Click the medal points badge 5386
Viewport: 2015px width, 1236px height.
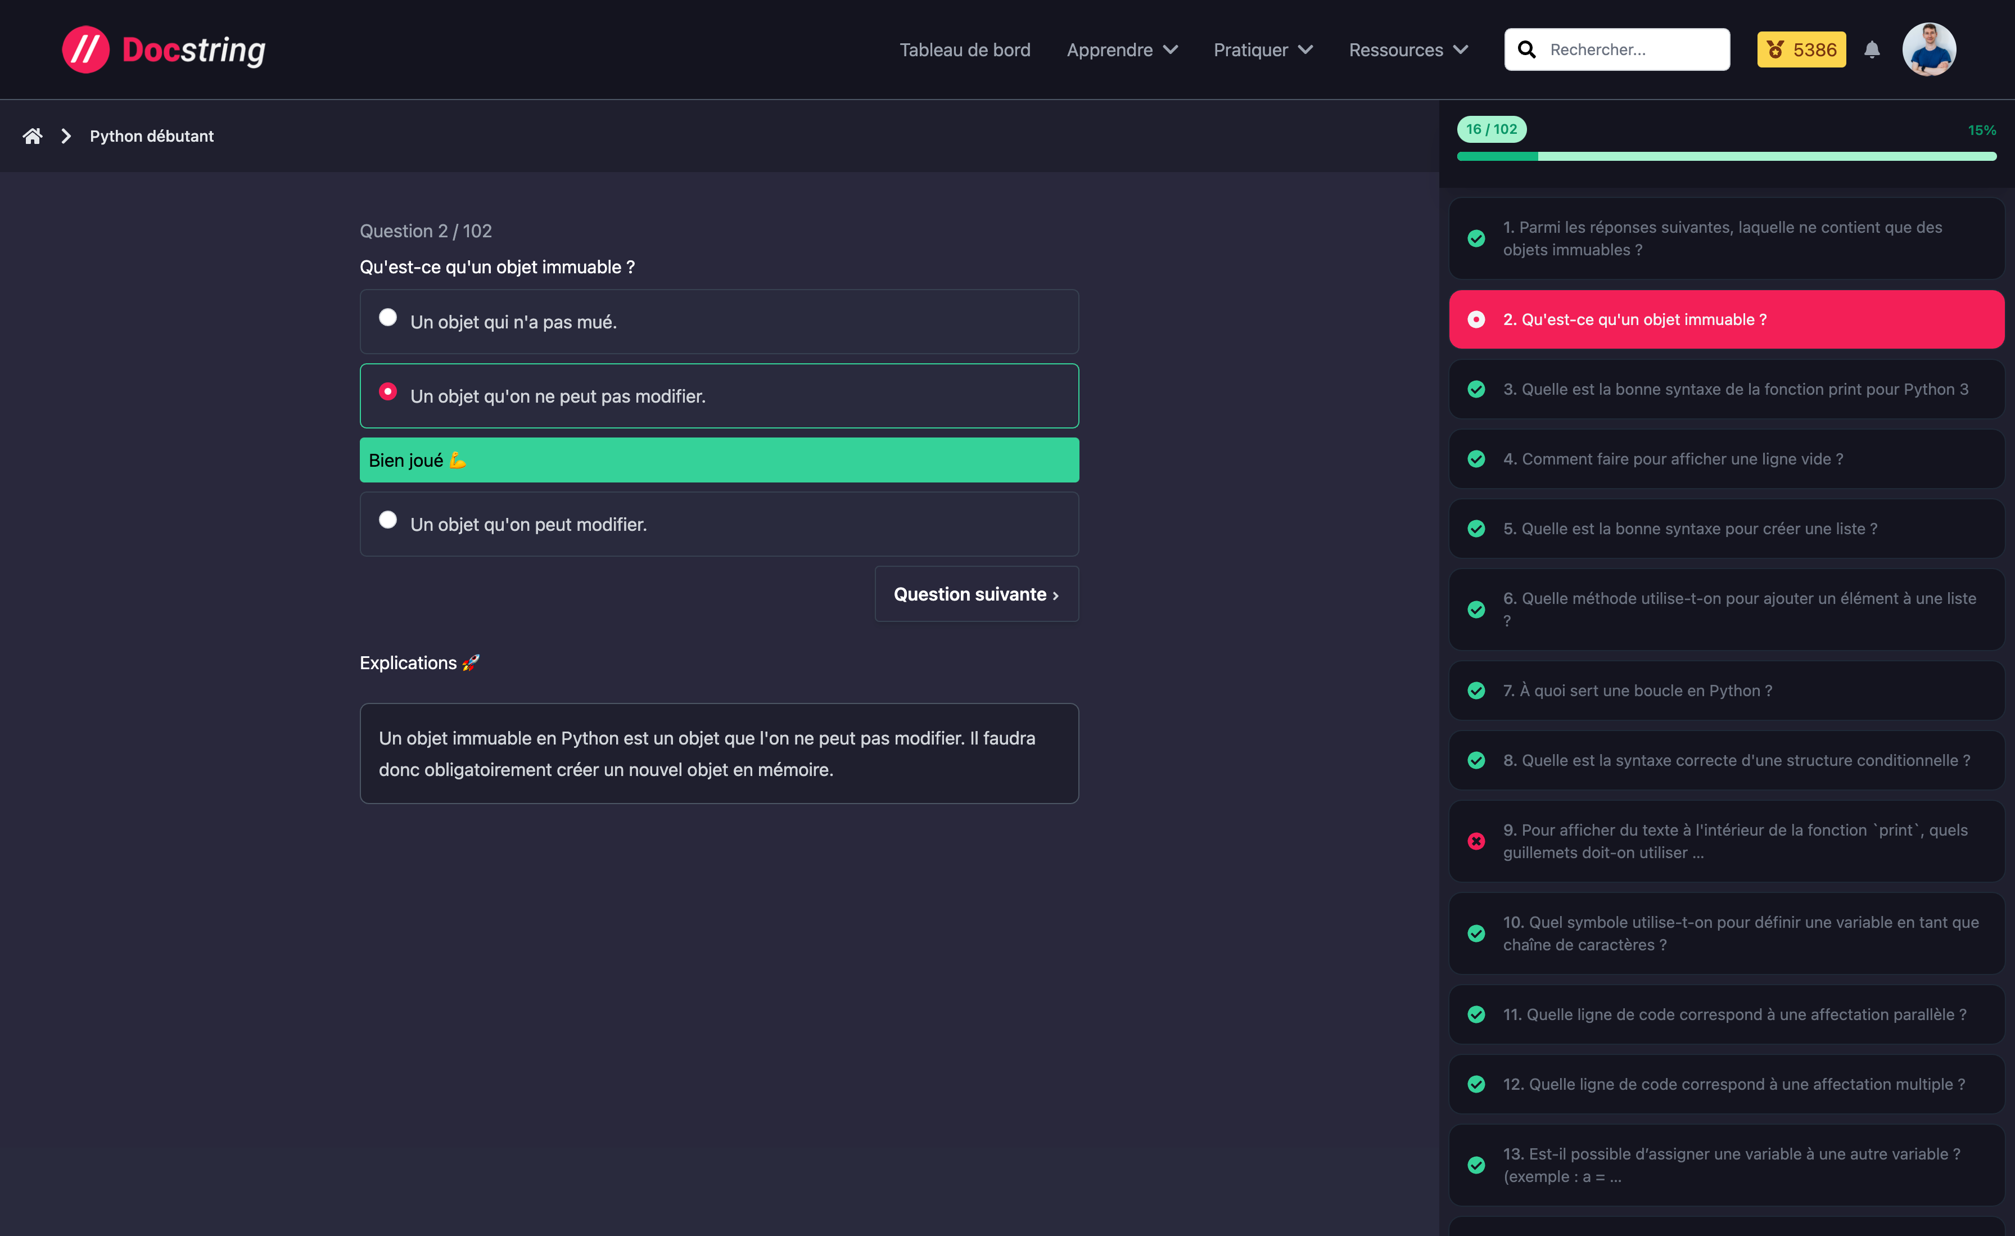(x=1801, y=50)
